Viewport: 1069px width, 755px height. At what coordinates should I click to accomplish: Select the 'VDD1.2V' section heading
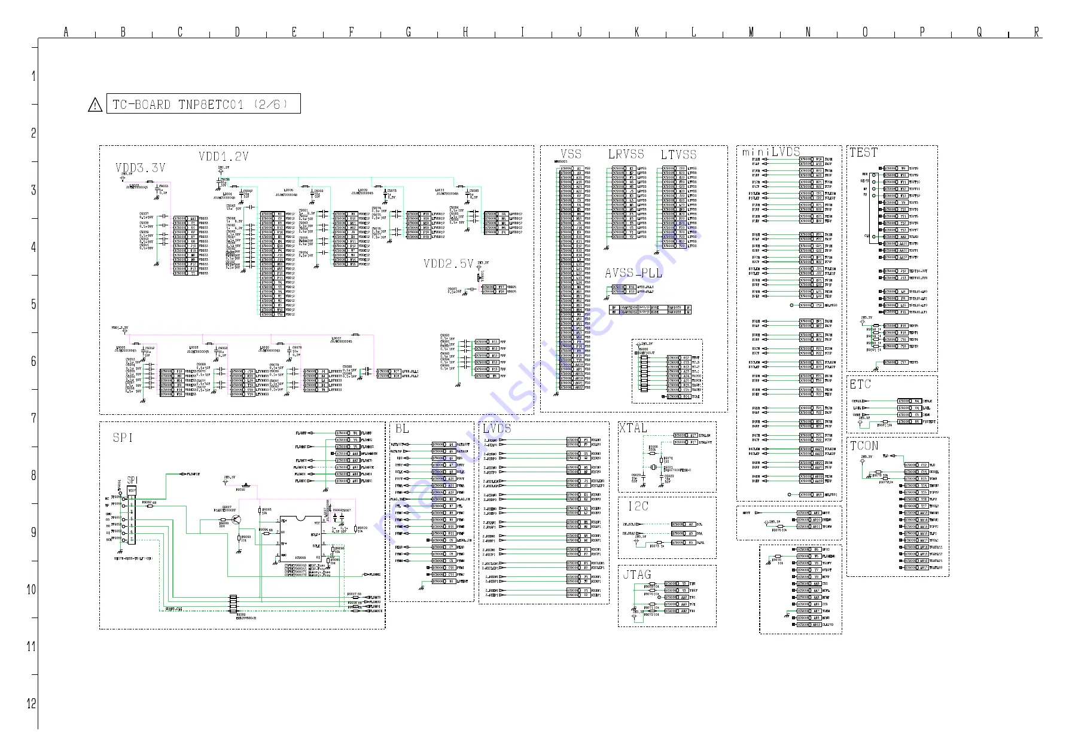click(x=224, y=157)
